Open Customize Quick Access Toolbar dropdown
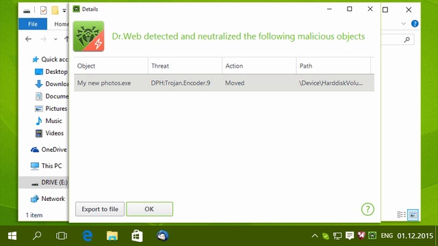 [x=64, y=11]
